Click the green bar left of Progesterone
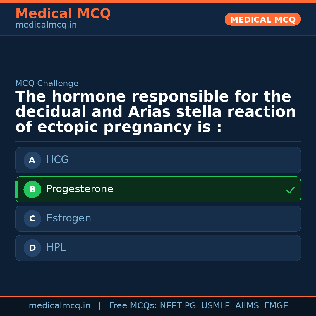 click(16, 189)
